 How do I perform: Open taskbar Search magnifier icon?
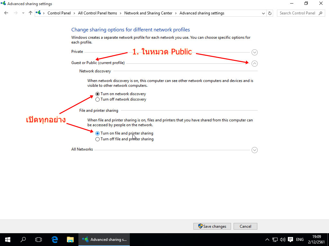coord(23,239)
